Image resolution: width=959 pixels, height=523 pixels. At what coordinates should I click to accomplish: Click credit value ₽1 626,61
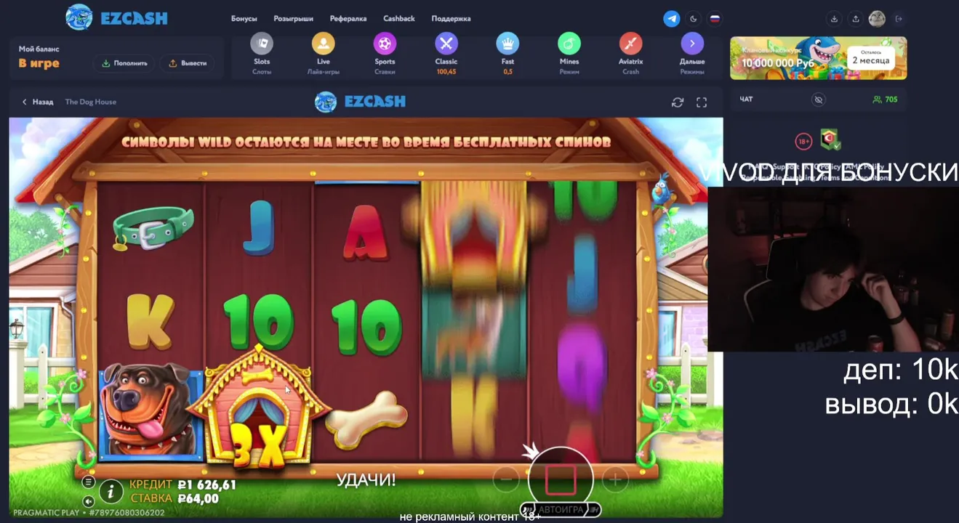pos(207,485)
